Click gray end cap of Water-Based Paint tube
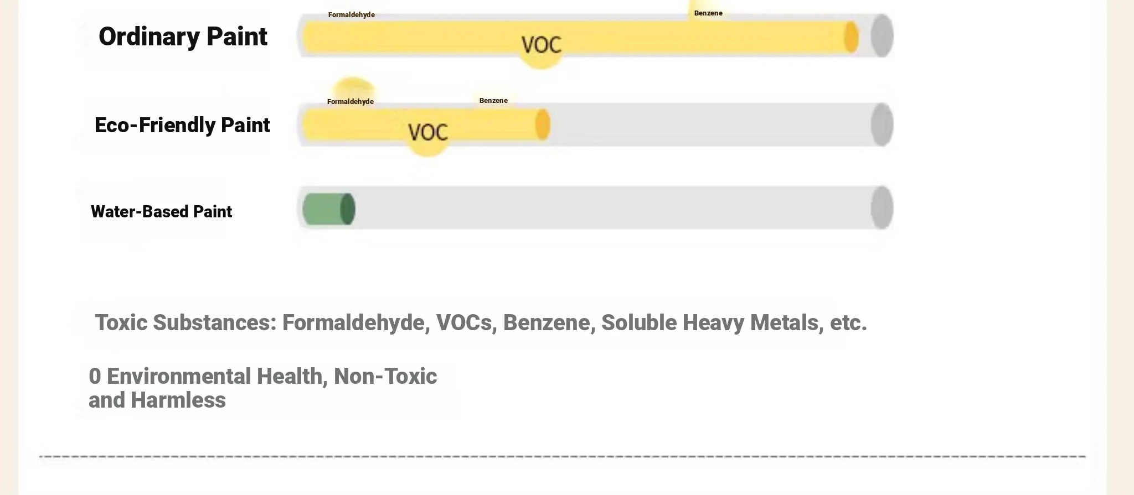Screen dimensions: 1134x495 882,208
